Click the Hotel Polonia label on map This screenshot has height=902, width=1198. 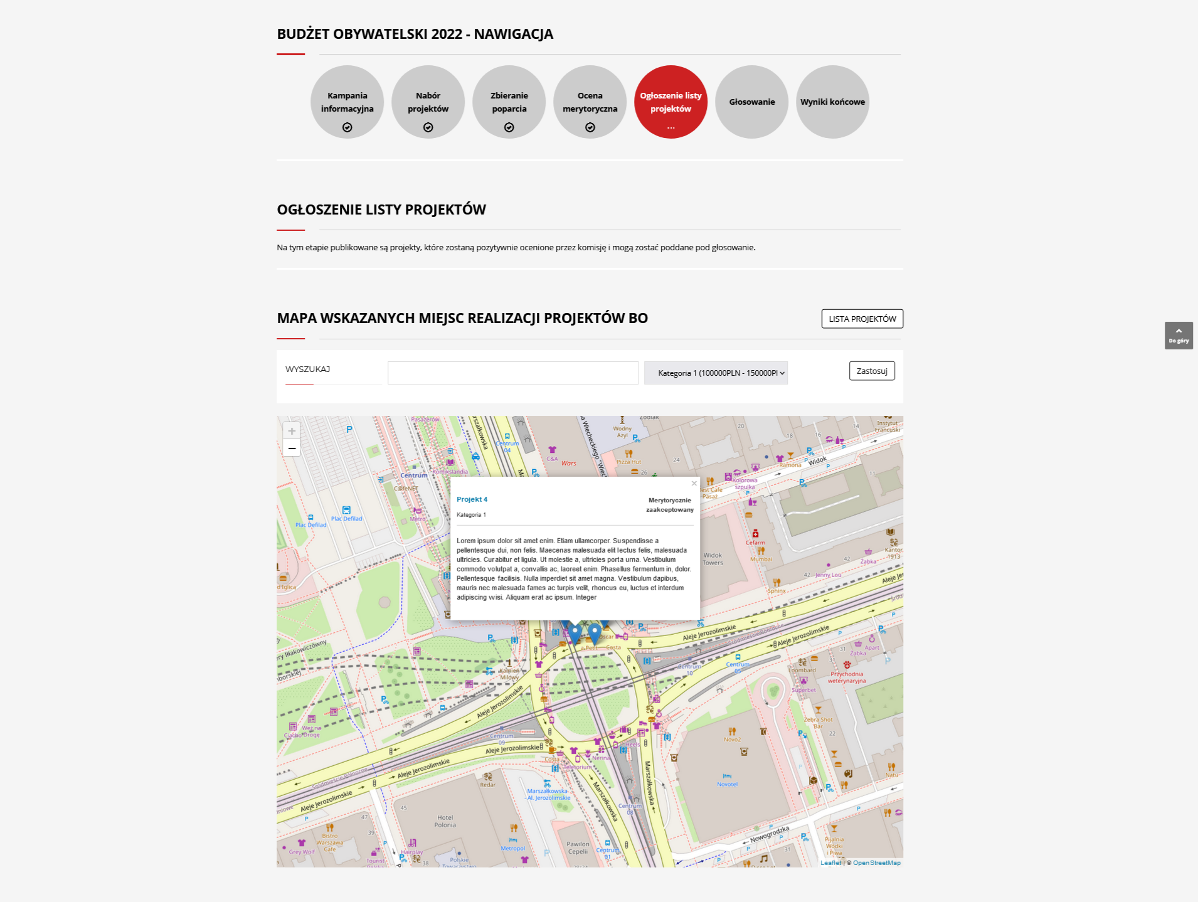coord(445,821)
